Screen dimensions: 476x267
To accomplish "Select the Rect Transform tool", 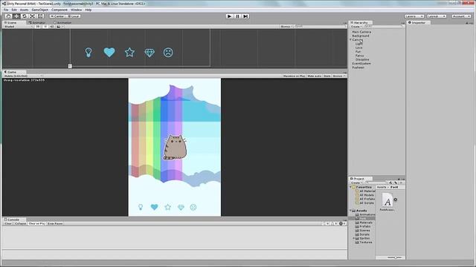I will [x=40, y=16].
